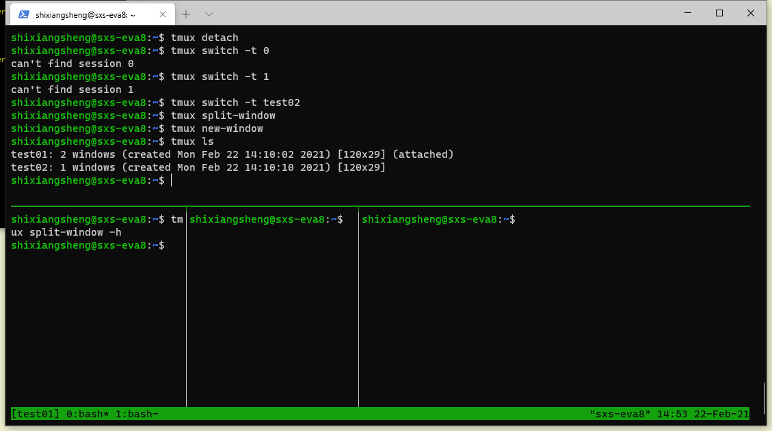The image size is (772, 431).
Task: Click the 1:bash- window in tmux status bar
Action: point(137,415)
